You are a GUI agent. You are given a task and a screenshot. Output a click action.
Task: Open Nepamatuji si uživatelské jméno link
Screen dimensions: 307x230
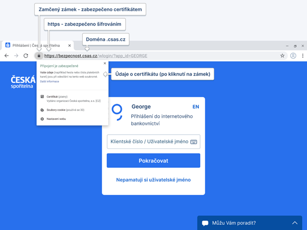pos(153,180)
